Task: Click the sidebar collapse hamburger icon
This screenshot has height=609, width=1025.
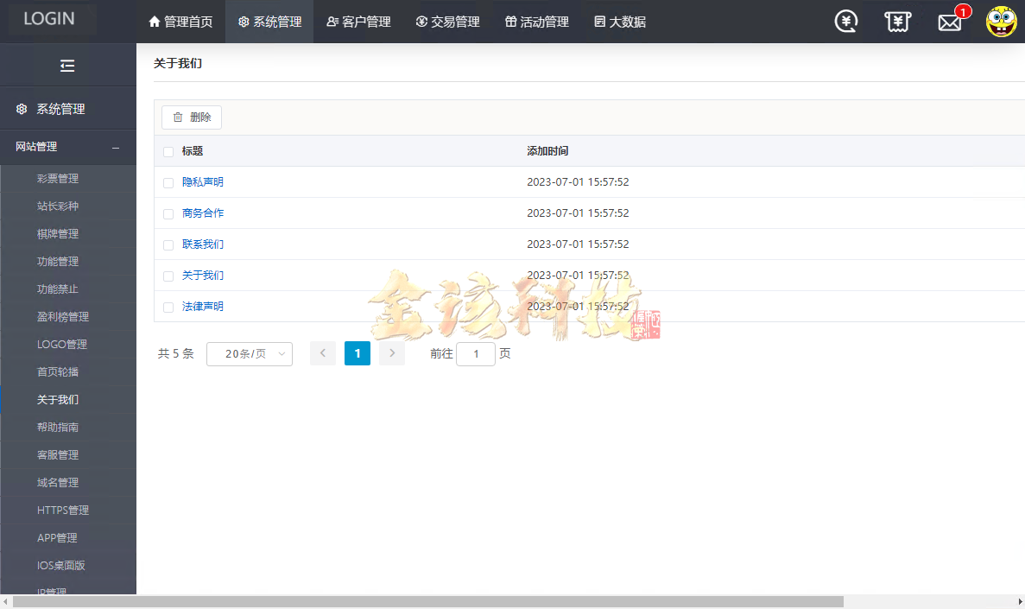Action: click(67, 66)
